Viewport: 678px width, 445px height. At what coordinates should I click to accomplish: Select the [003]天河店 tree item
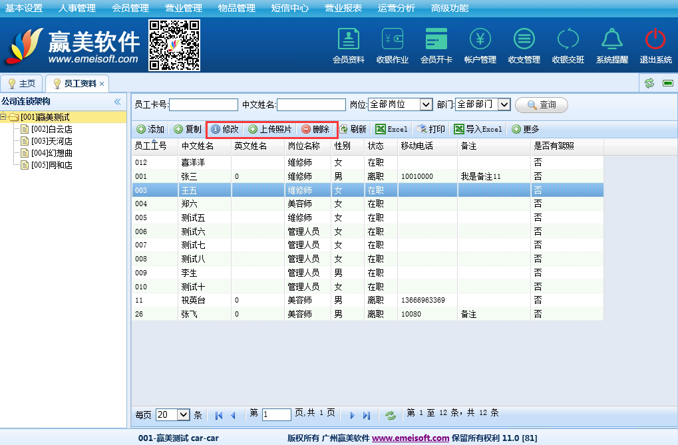(51, 141)
